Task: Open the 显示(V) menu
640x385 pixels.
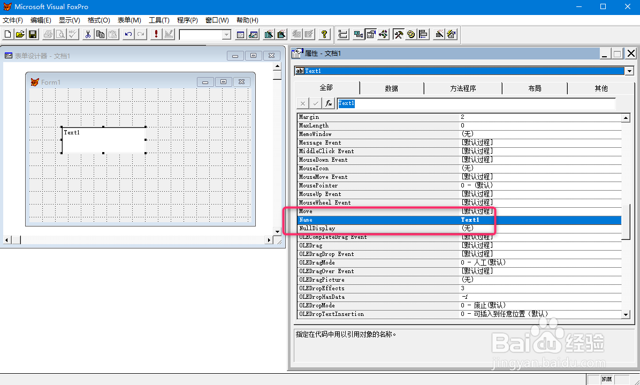Action: tap(70, 20)
